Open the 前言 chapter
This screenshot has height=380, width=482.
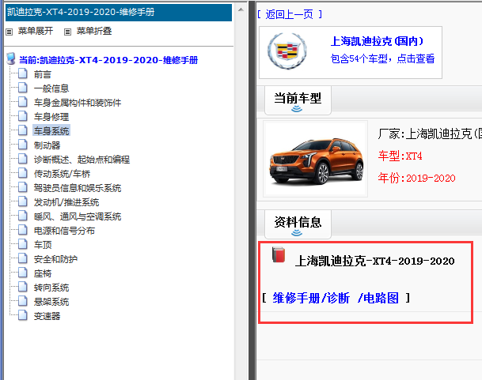coord(43,74)
